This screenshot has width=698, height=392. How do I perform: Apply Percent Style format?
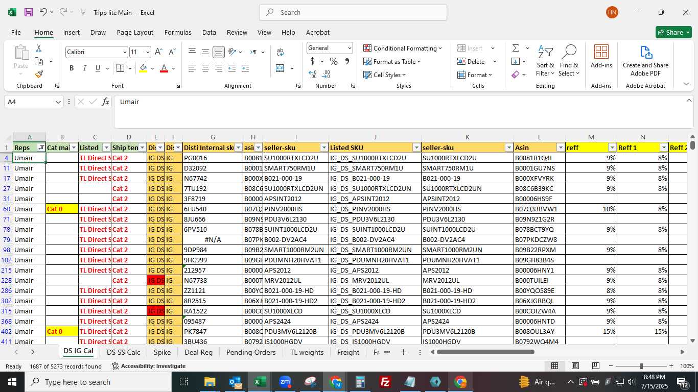pos(333,61)
